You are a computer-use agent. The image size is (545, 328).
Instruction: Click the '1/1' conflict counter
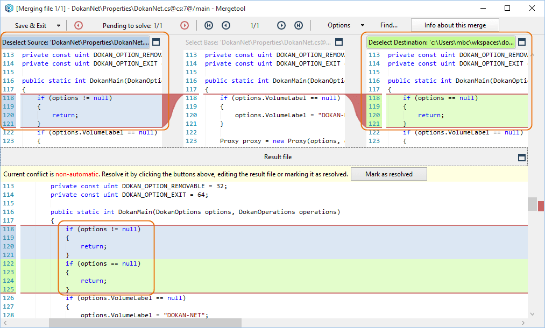pyautogui.click(x=254, y=25)
